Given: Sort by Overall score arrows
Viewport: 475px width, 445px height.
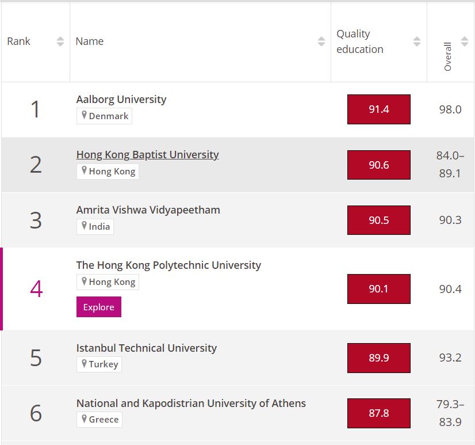Looking at the screenshot, I should click(x=464, y=41).
